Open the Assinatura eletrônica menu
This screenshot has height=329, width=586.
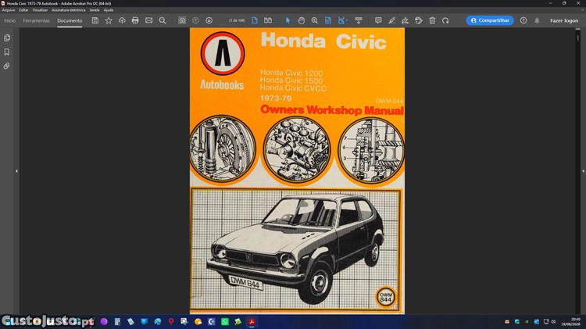click(x=69, y=10)
